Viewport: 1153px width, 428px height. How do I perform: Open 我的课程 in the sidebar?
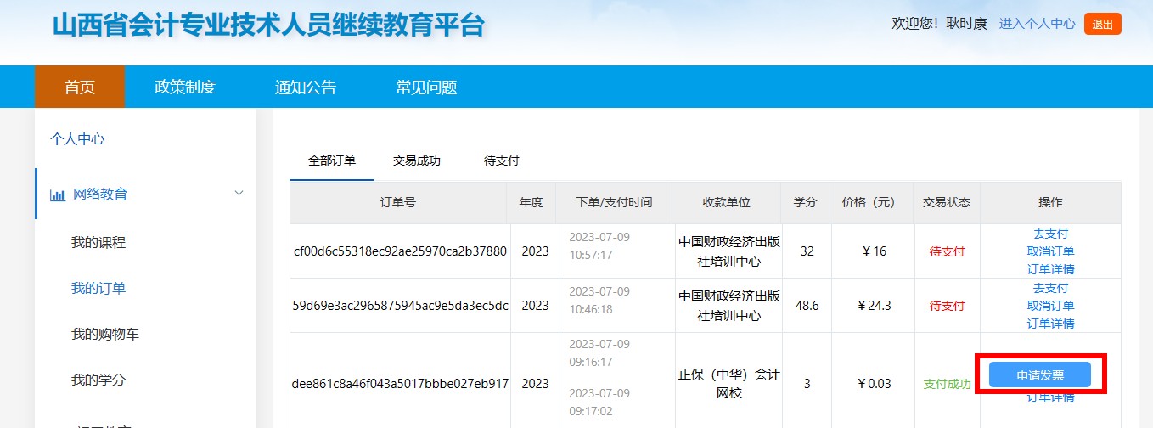pyautogui.click(x=98, y=242)
